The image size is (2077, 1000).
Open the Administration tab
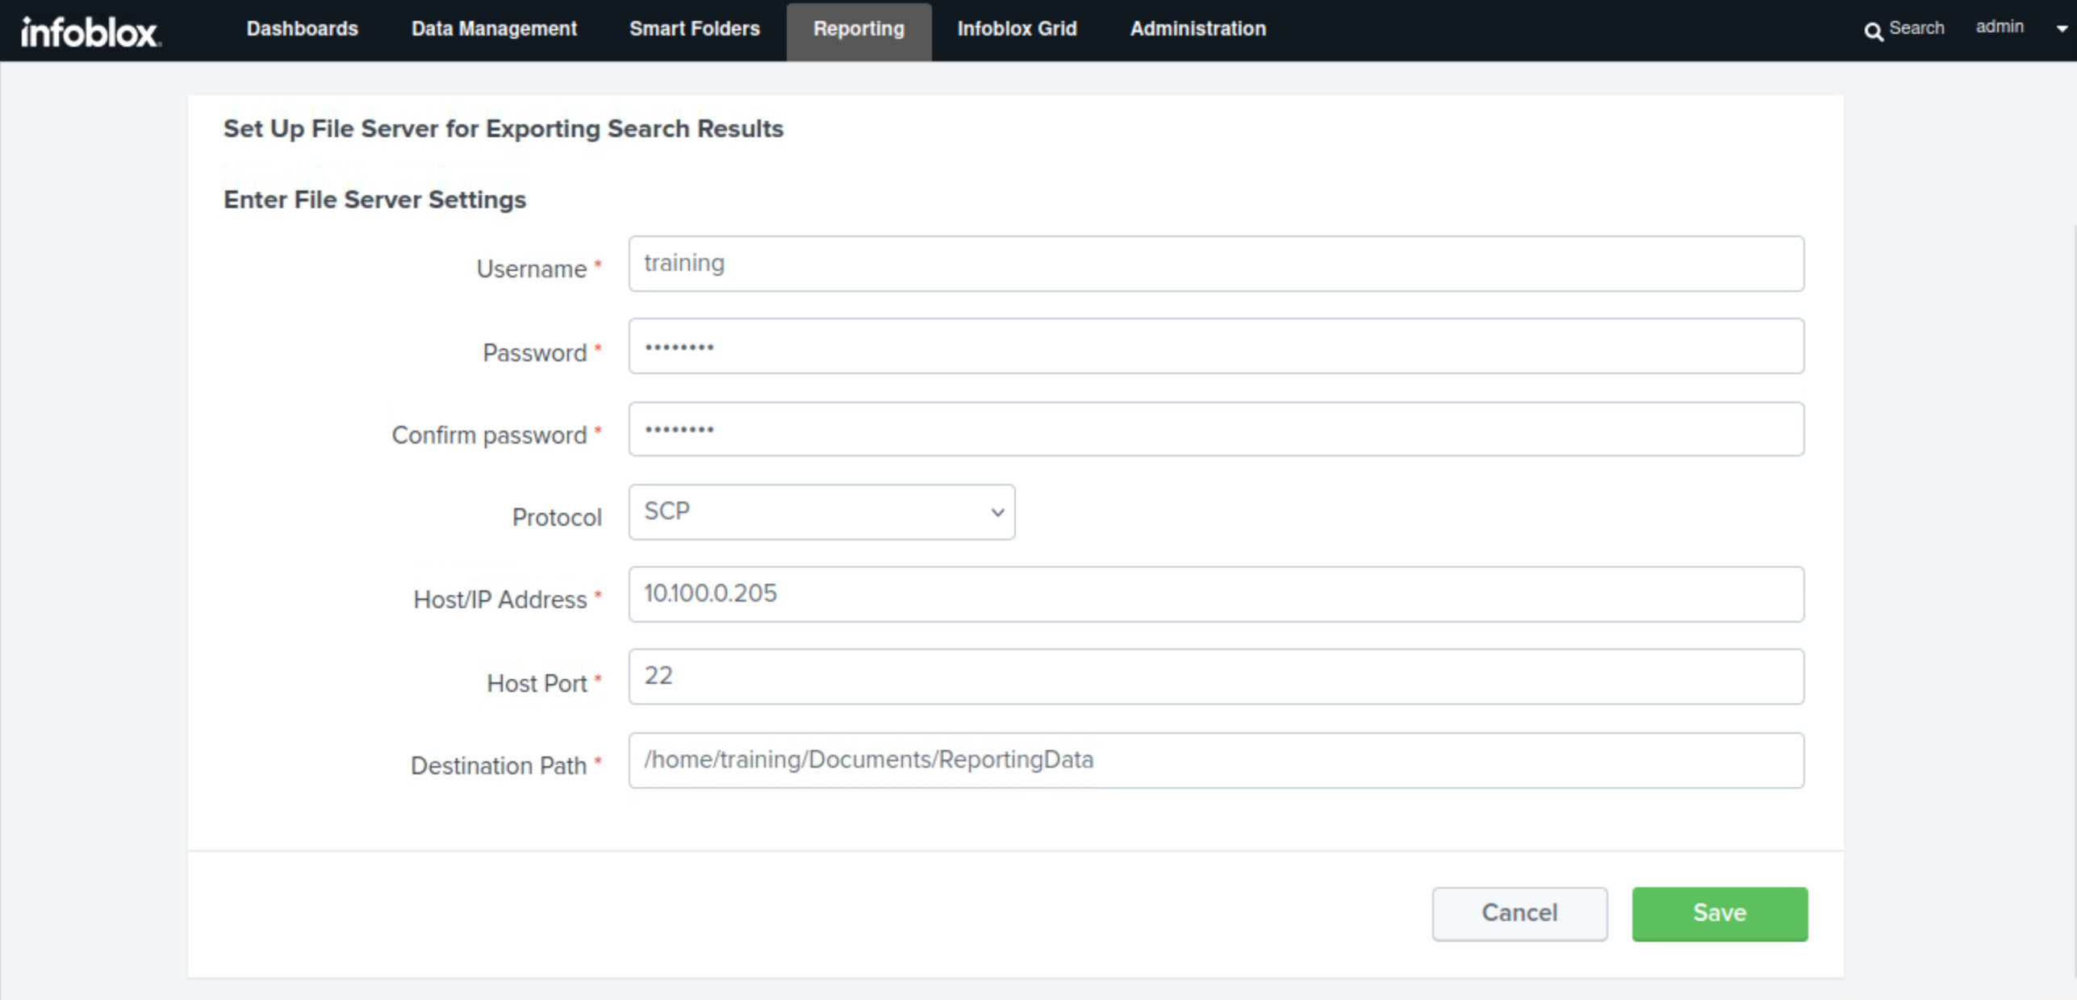1197,29
